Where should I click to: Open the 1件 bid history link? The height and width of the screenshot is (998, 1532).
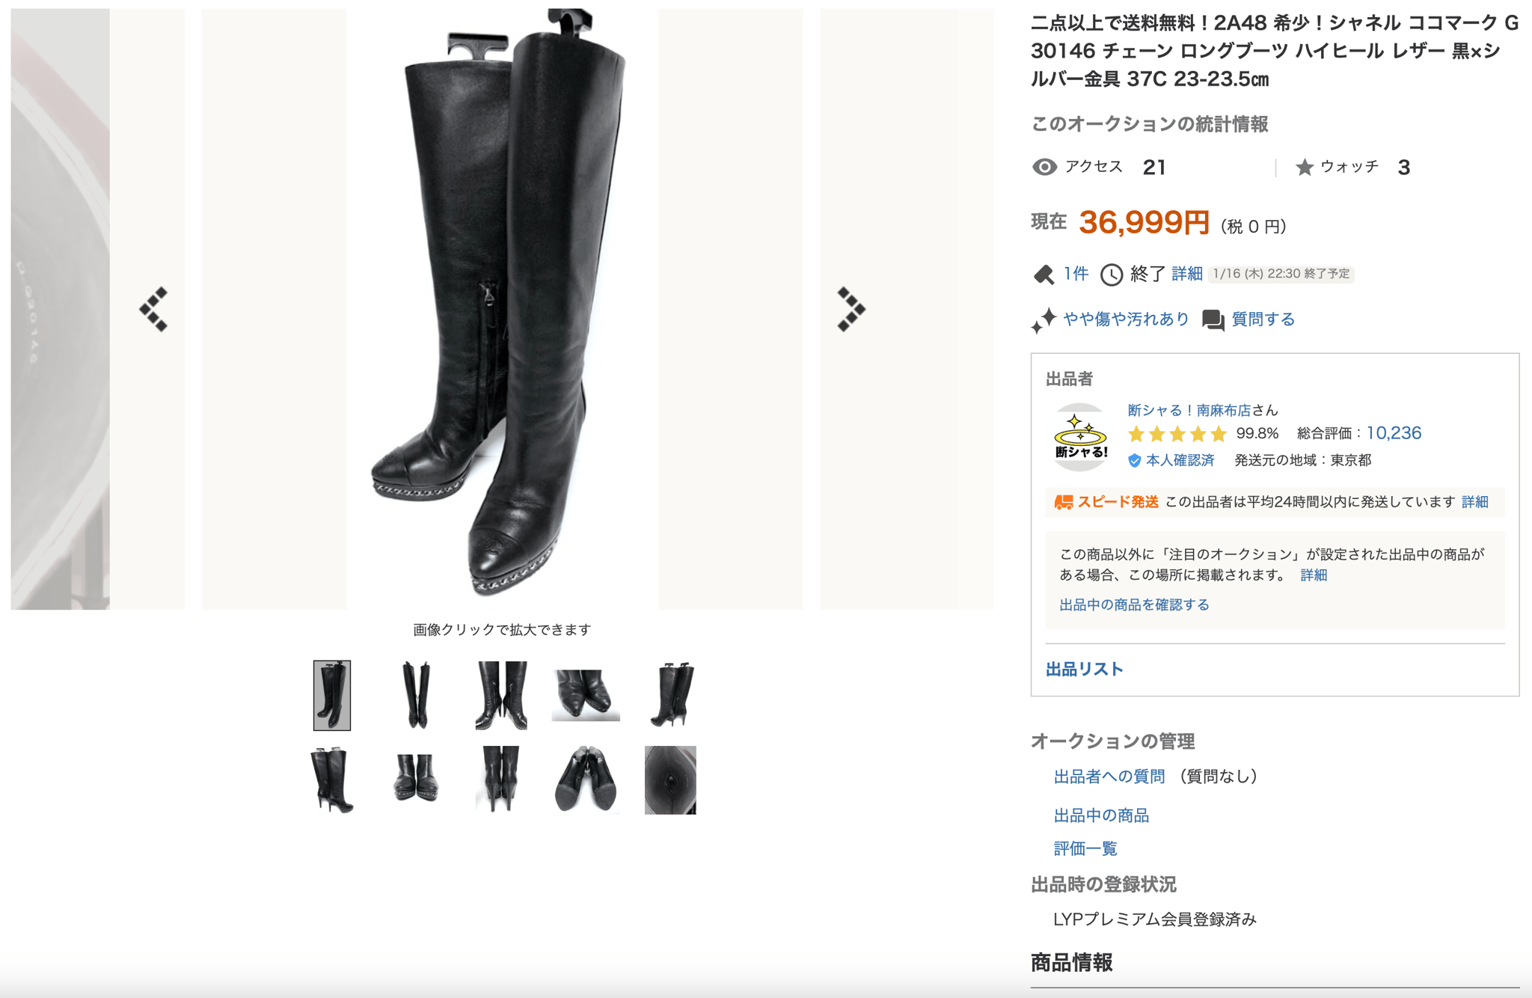click(x=1076, y=274)
